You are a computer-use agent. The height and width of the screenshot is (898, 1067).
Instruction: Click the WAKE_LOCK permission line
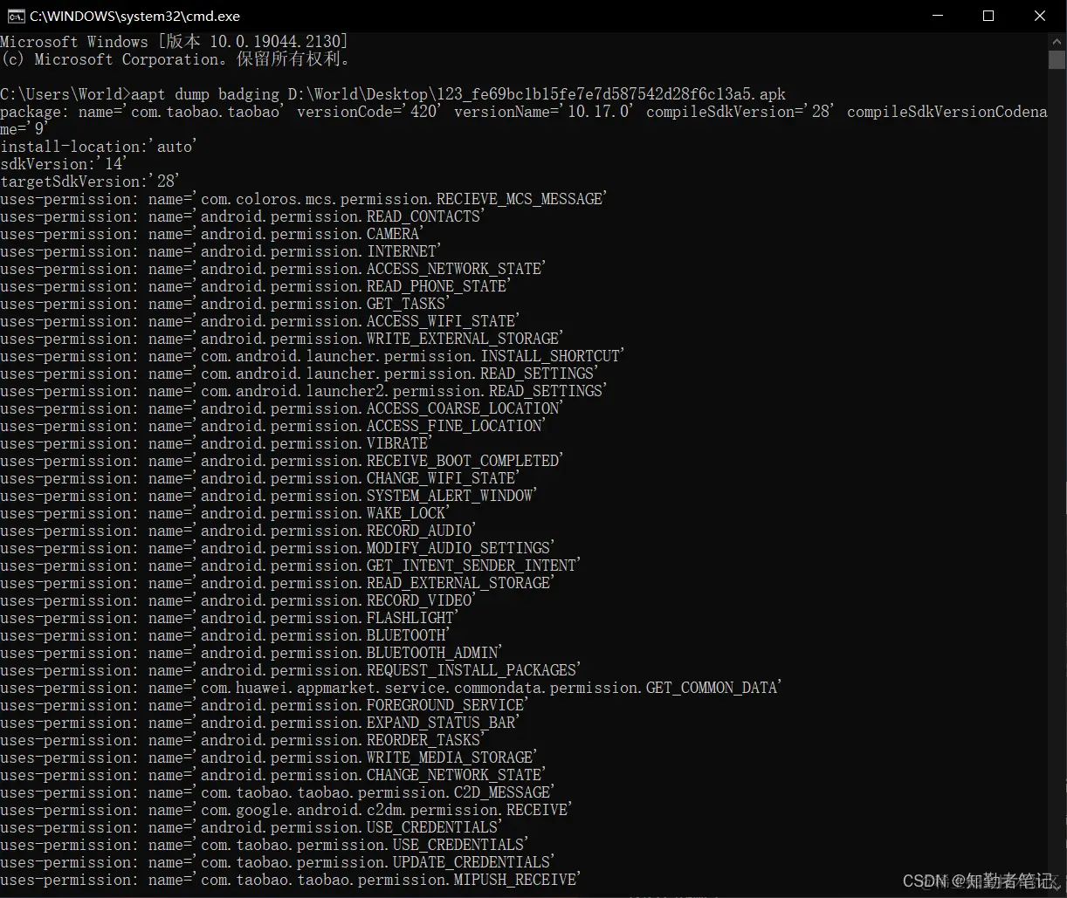[x=225, y=513]
